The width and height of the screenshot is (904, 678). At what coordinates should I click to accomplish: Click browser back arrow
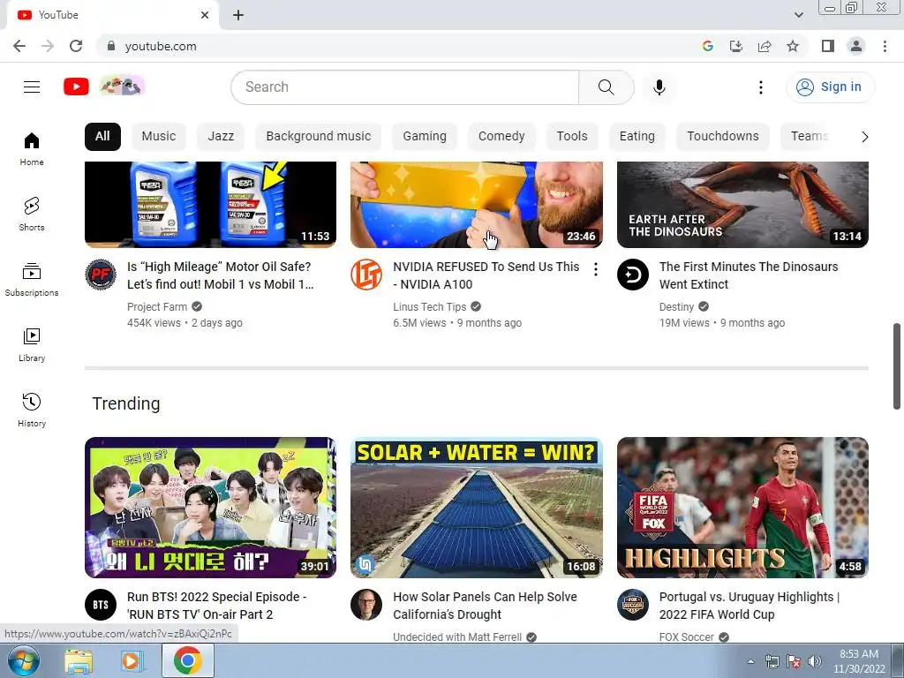click(19, 46)
